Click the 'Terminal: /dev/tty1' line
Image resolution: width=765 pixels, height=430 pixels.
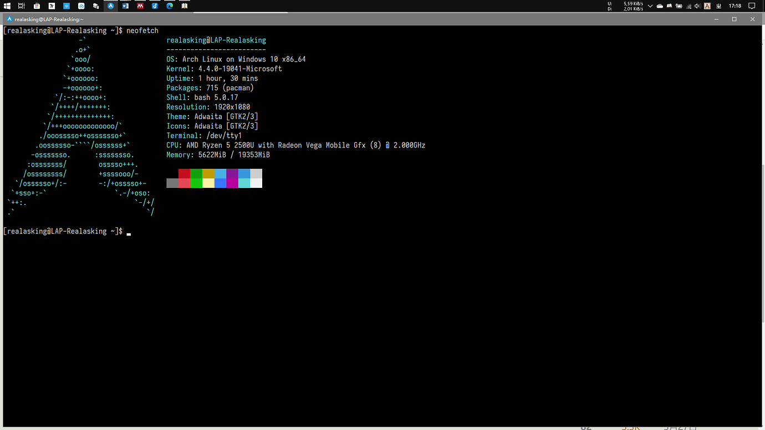(x=204, y=136)
